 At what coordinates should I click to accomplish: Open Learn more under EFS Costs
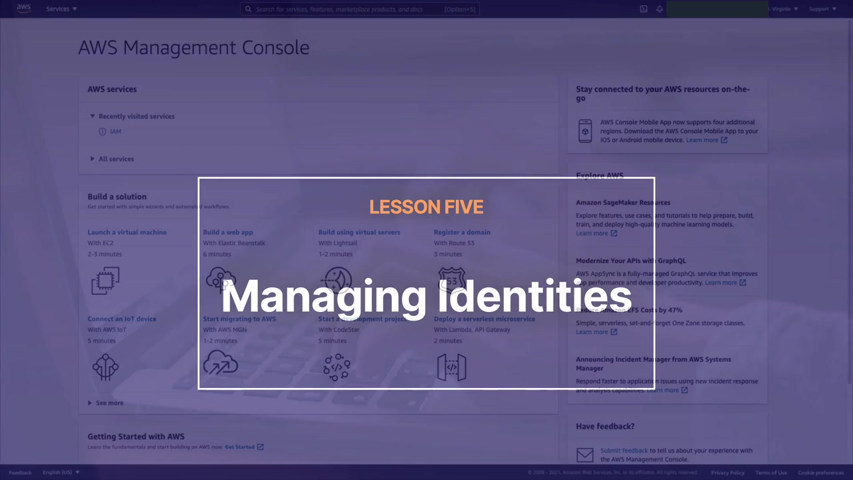[x=596, y=332]
